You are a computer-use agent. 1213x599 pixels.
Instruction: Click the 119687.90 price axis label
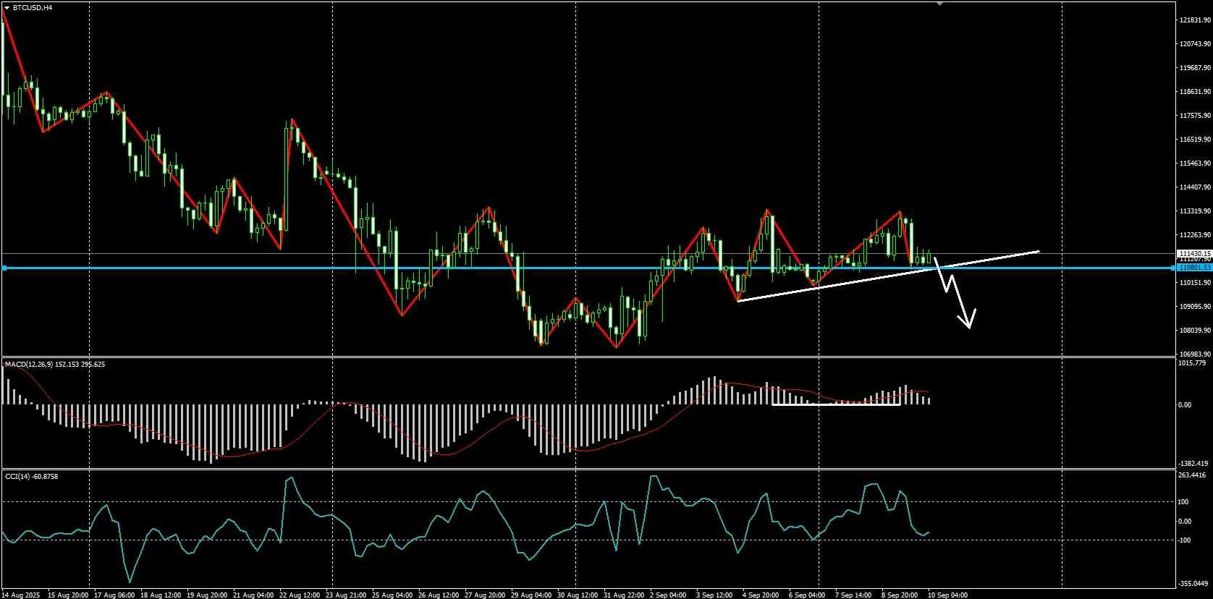(1195, 68)
